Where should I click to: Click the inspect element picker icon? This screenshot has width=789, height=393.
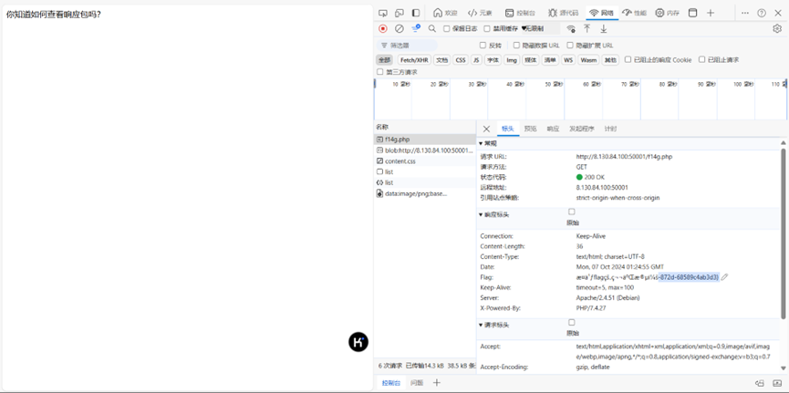pyautogui.click(x=383, y=13)
